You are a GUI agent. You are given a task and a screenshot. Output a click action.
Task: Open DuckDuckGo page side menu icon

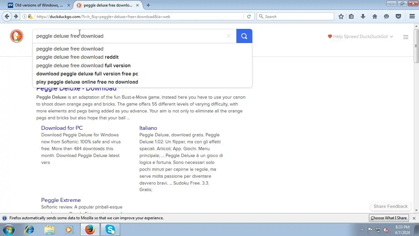[x=406, y=37]
